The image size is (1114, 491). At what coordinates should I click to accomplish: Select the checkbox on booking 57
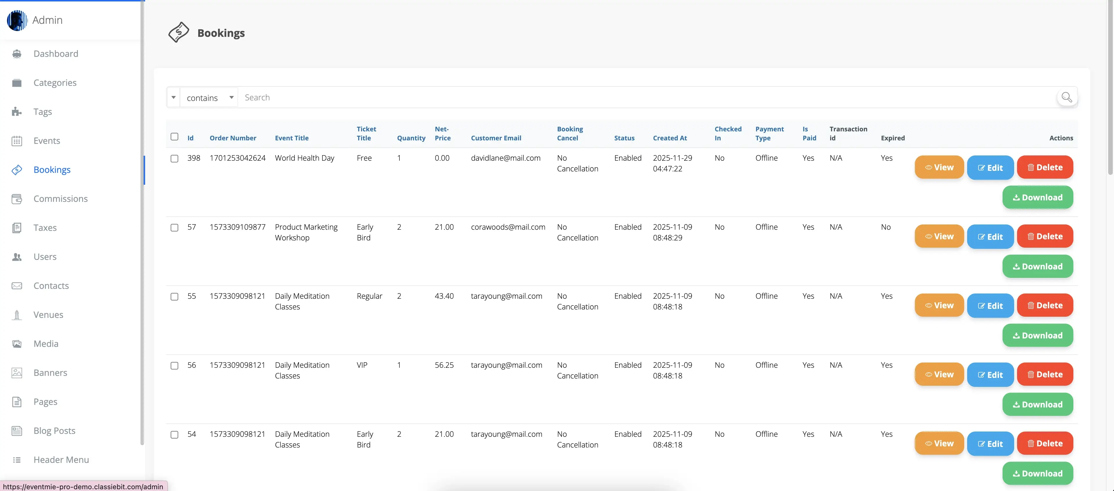(x=175, y=227)
